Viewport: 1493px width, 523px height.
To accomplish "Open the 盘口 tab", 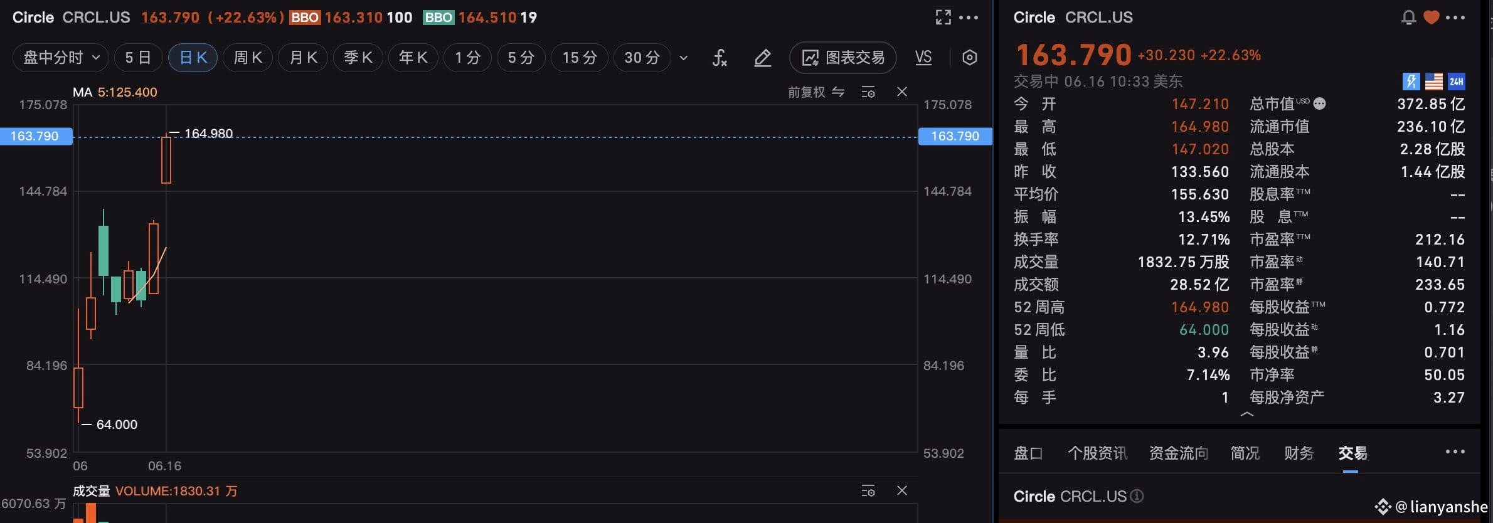I will (1028, 453).
